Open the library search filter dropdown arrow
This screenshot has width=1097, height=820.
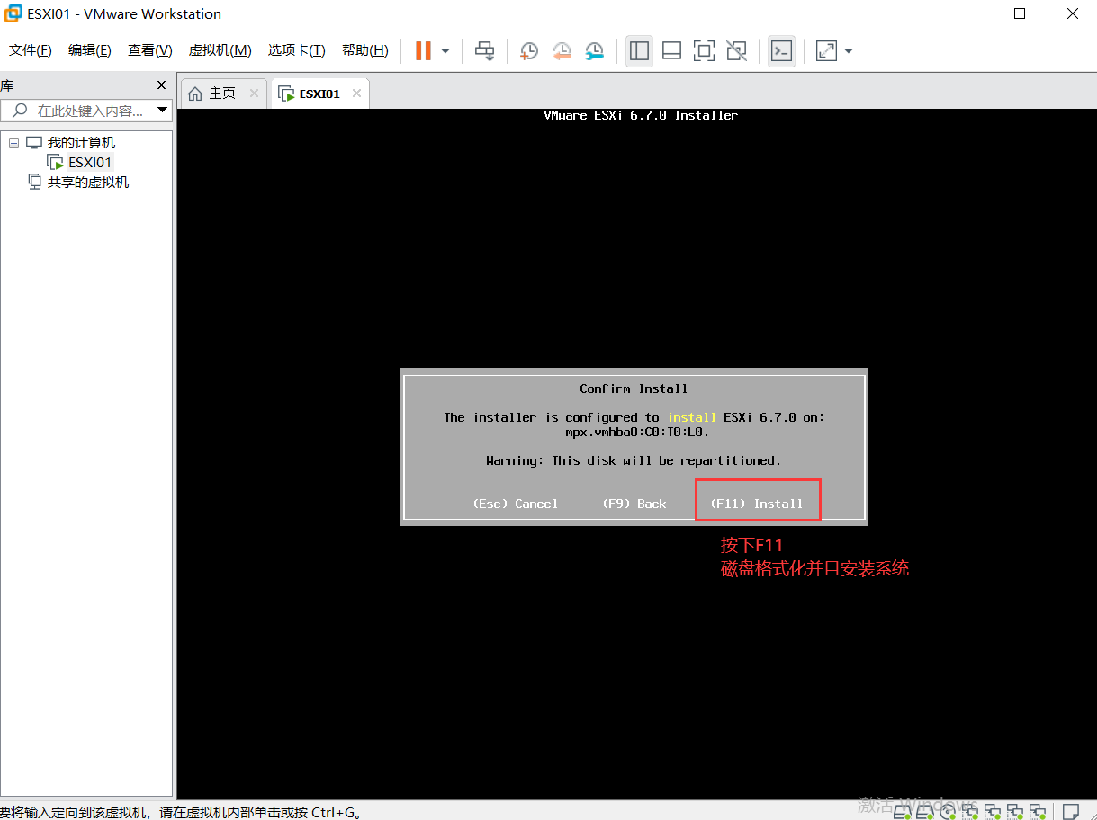[163, 111]
